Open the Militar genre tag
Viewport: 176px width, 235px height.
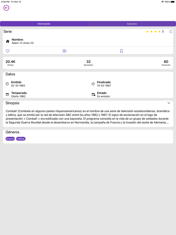coord(21,139)
